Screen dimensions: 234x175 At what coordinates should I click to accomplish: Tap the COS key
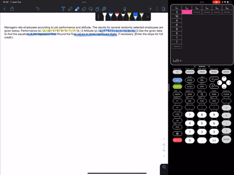202,101
